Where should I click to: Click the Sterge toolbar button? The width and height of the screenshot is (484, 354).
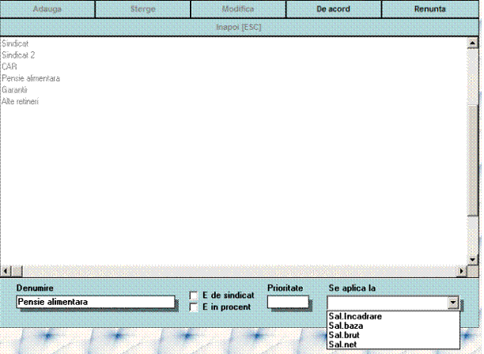point(142,9)
